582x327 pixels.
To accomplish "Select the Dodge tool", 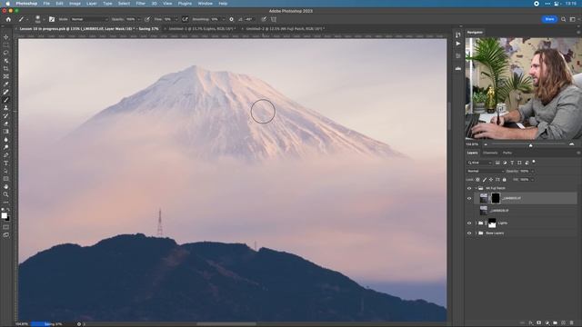I will tap(6, 147).
